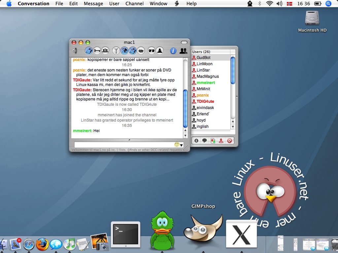Screen dimensions: 338x253
Task: Toggle the crossed-out notepad channel mode
Action: click(133, 51)
